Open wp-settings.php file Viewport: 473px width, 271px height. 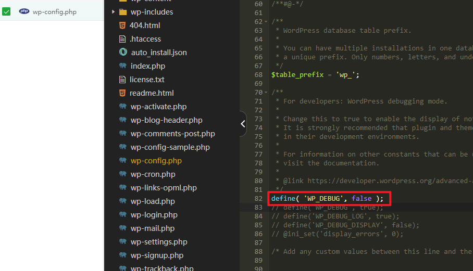click(x=159, y=242)
